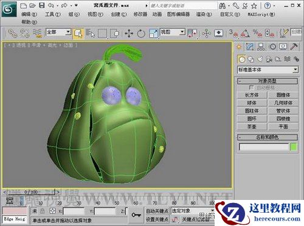The width and height of the screenshot is (304, 226).
Task: Activate the Select and Move tool
Action: (129, 33)
